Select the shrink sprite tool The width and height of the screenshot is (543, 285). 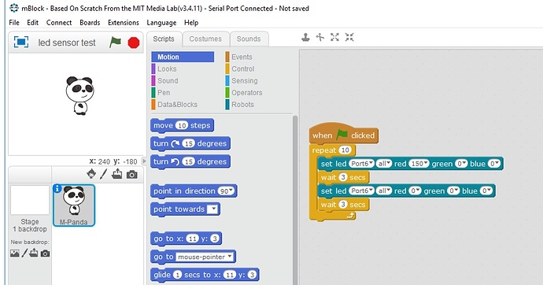[349, 38]
